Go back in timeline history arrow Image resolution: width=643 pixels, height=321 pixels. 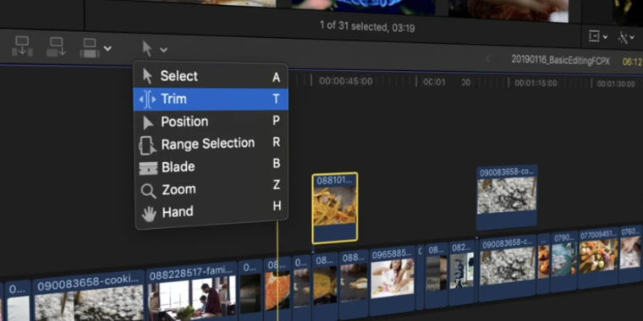[487, 58]
